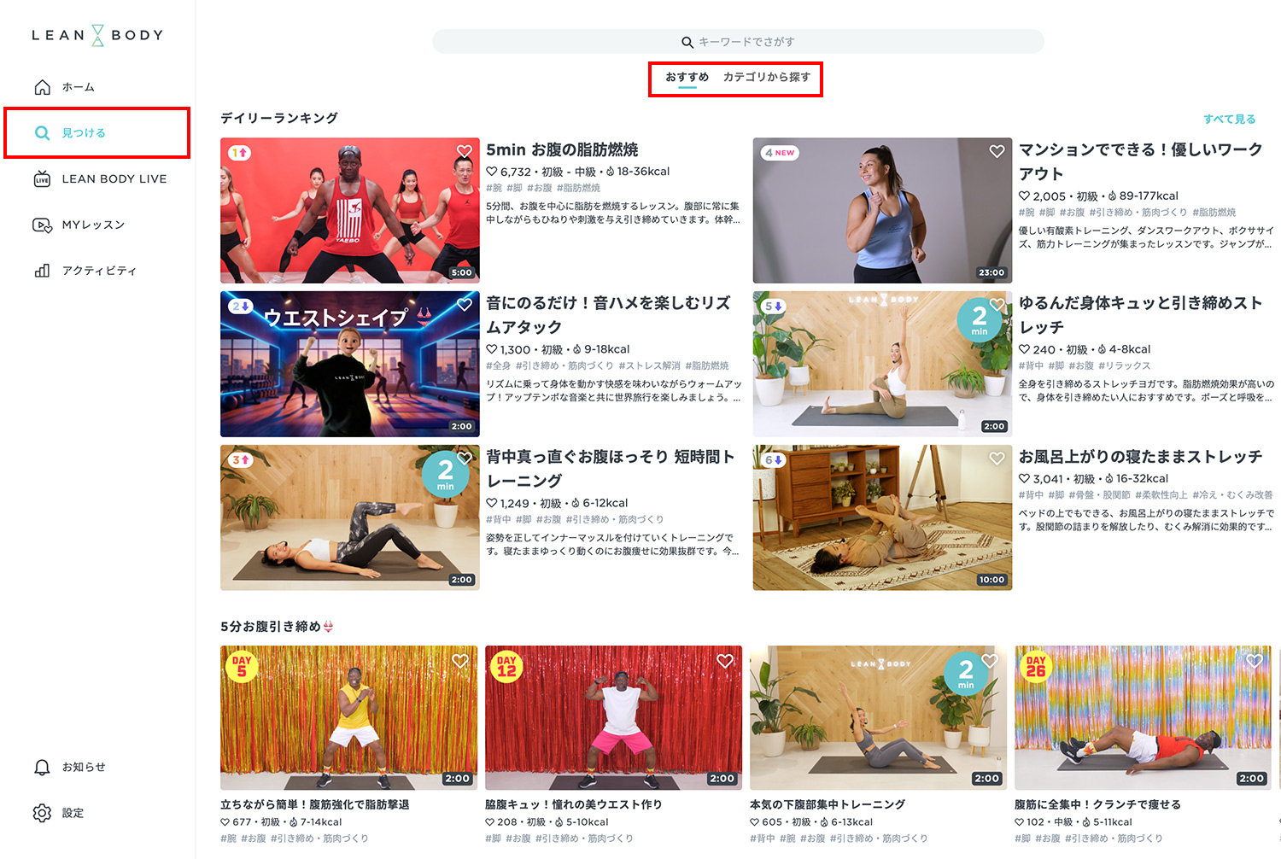Open the マンションでできる workout thumbnail
The width and height of the screenshot is (1281, 859).
tap(882, 211)
